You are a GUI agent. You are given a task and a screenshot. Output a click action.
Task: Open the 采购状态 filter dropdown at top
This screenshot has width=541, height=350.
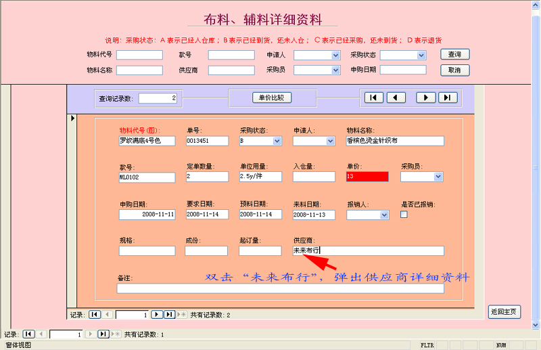coord(421,56)
